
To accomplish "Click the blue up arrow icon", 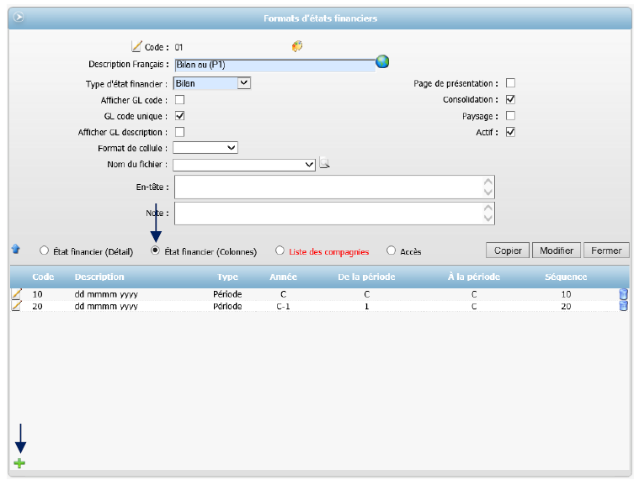I will (x=15, y=249).
